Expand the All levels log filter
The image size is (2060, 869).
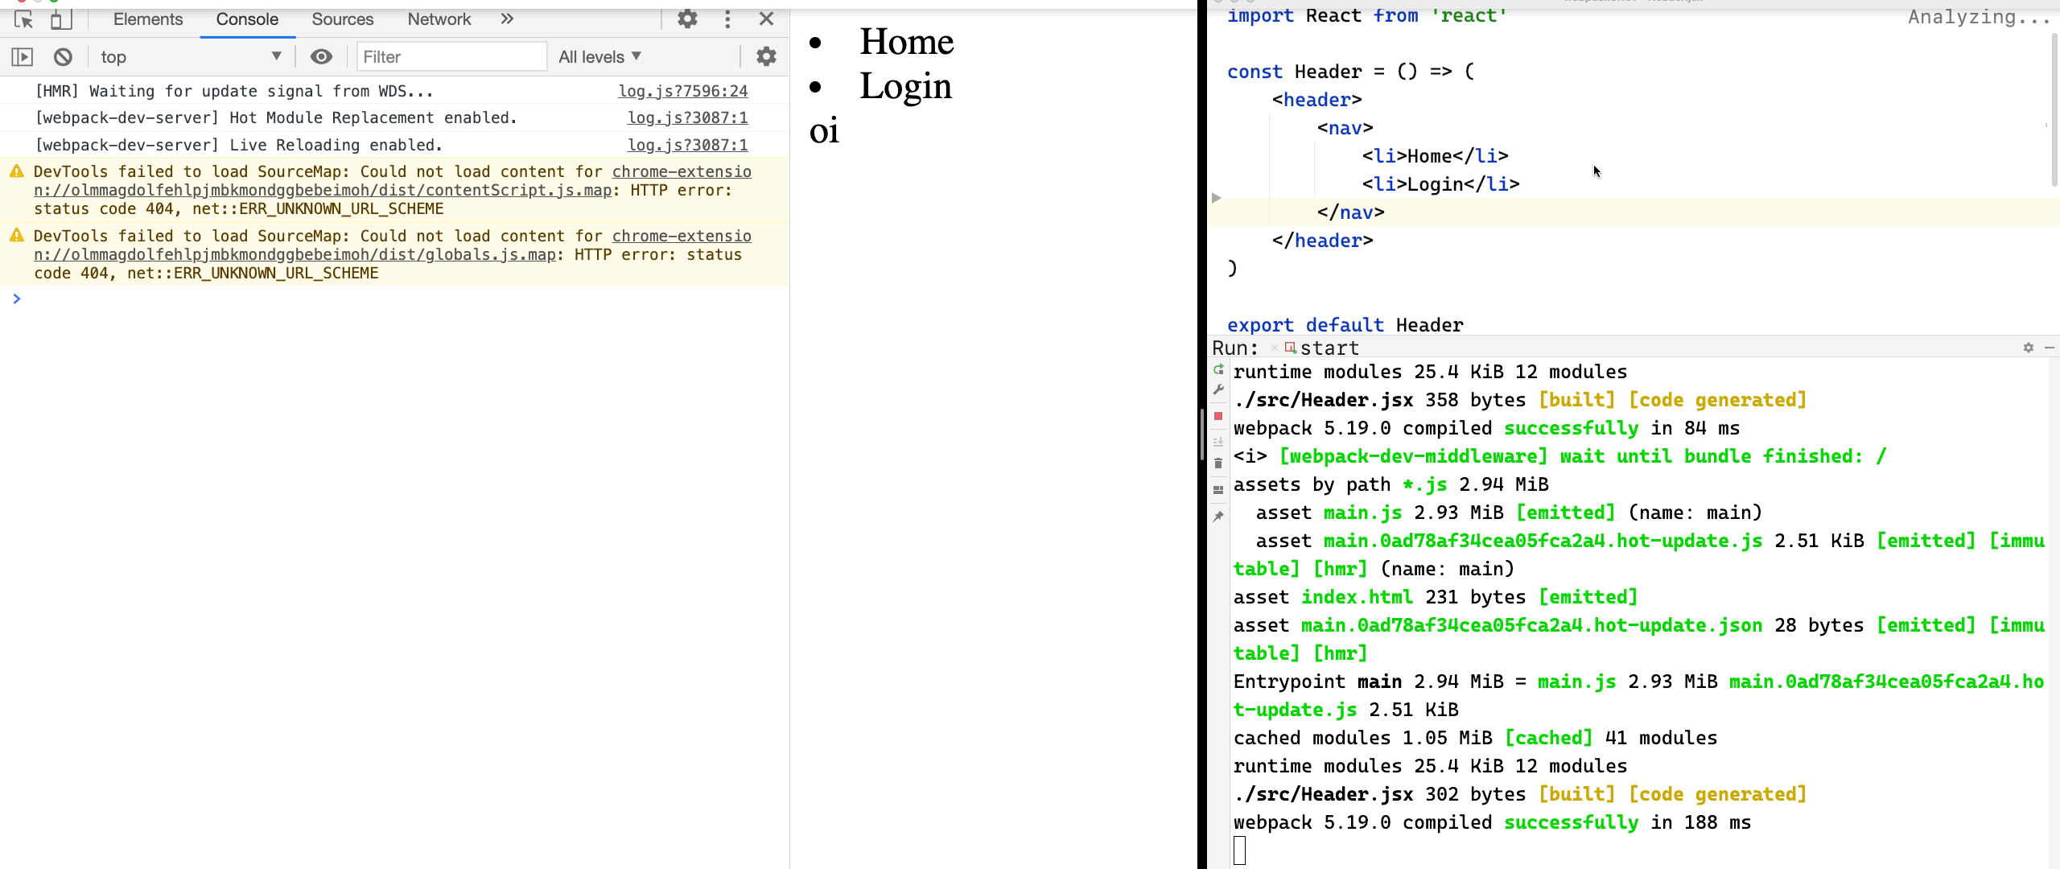click(599, 57)
